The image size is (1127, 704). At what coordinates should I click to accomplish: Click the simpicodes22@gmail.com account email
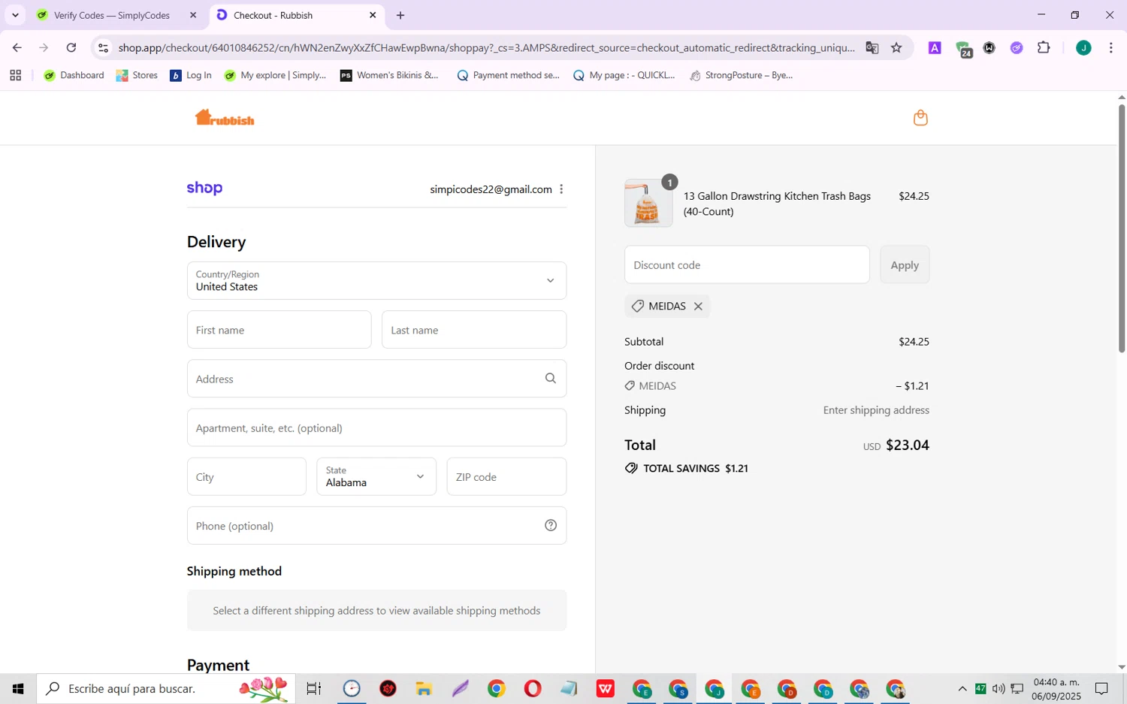[491, 189]
